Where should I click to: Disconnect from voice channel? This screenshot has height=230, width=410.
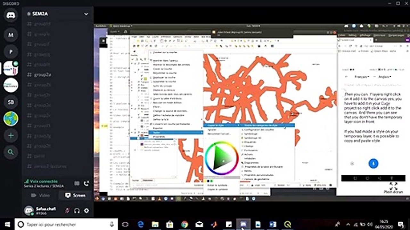(86, 183)
